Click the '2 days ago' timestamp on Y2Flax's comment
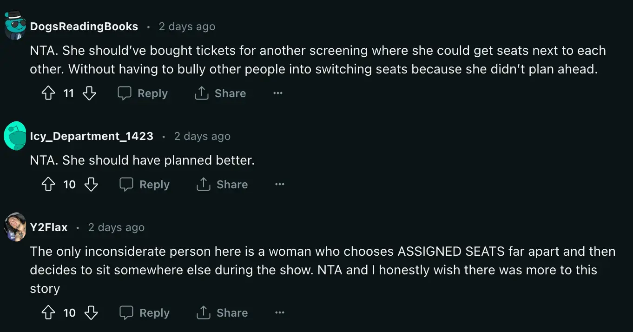 click(x=116, y=227)
